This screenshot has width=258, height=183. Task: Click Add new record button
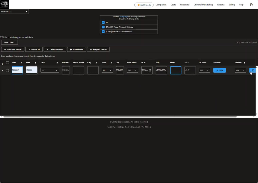tap(13, 49)
